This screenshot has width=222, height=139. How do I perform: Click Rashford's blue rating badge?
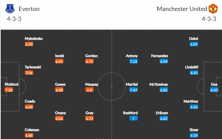tap(133, 118)
